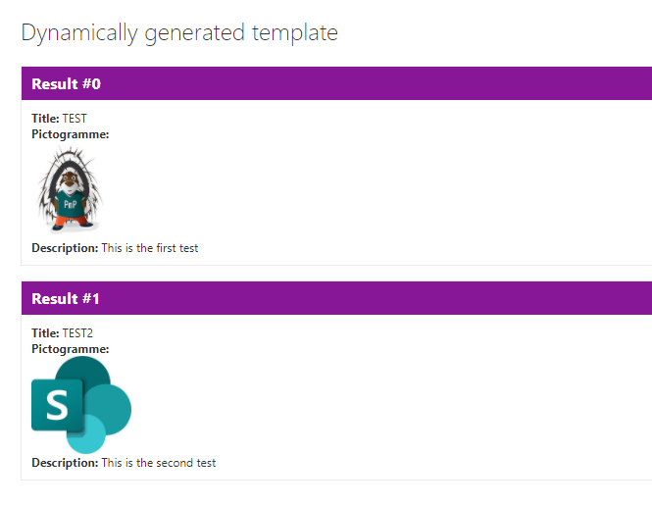Click the Description label in Result #1
The width and height of the screenshot is (652, 506).
pos(65,463)
